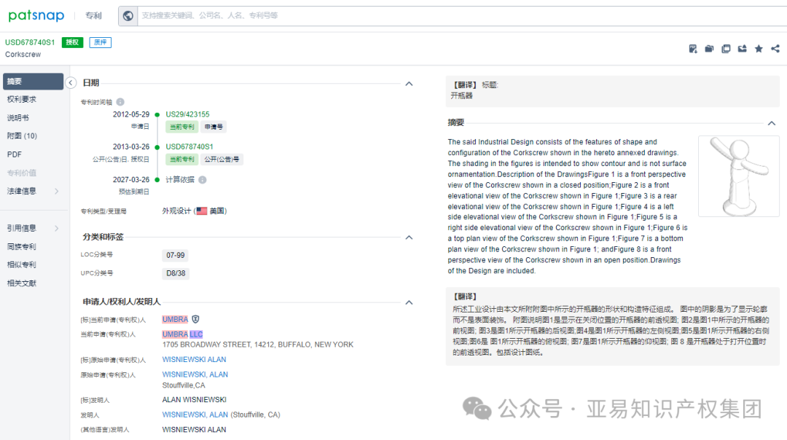Click the copy/compare windows icon
787x440 pixels.
pos(726,49)
